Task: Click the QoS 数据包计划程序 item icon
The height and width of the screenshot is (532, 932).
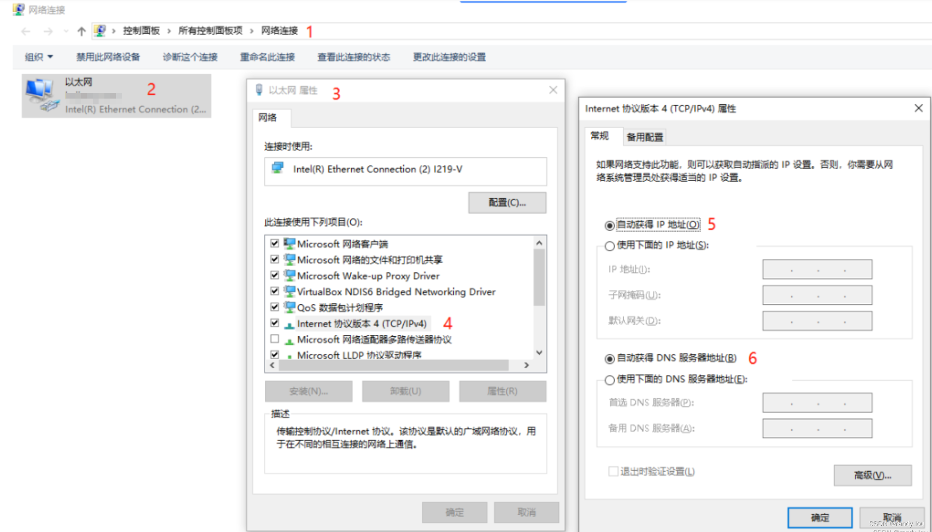Action: (289, 307)
